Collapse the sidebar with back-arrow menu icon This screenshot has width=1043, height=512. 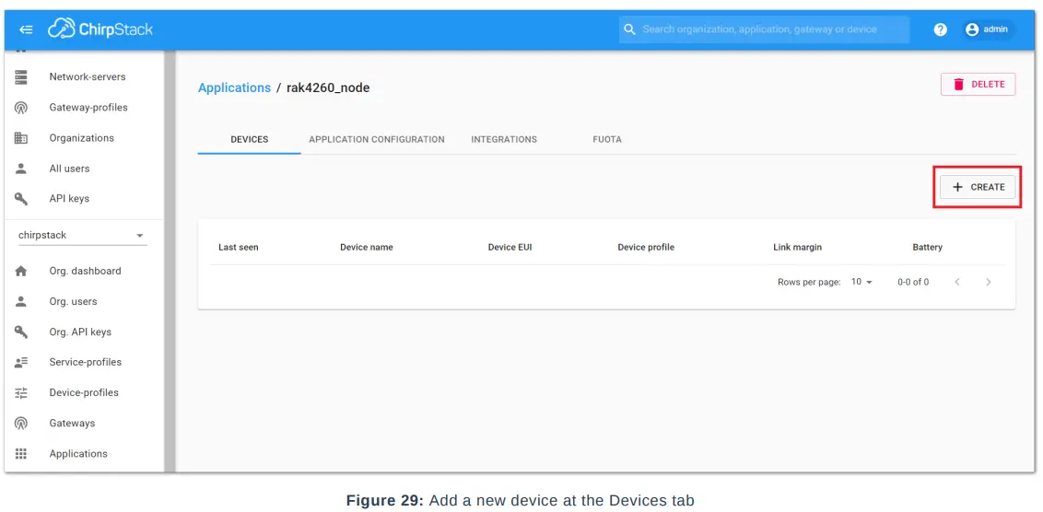(26, 29)
